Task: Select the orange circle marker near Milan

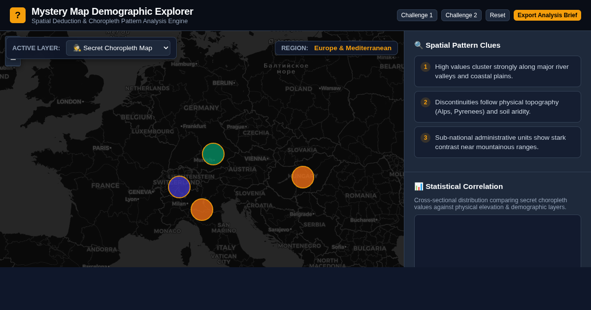Action: point(202,210)
